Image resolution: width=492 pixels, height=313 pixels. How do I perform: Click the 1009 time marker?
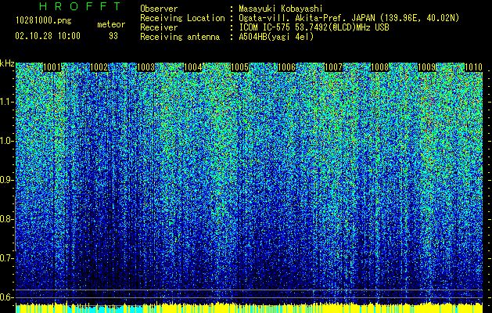point(427,67)
